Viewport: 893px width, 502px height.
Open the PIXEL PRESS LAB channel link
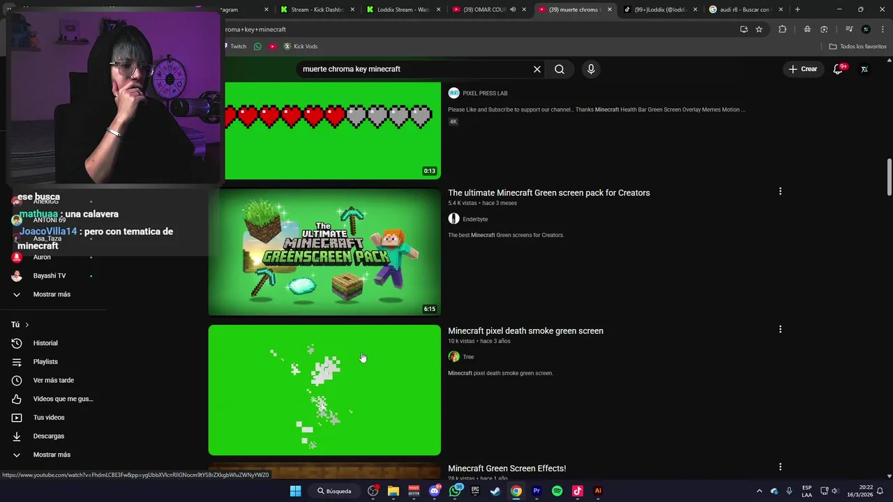(x=485, y=93)
